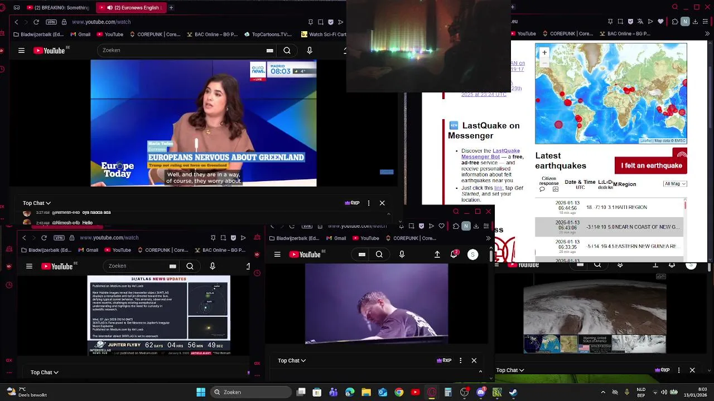Open YouTube menu in 3I/ATLAS window
This screenshot has height=401, width=714.
[x=29, y=266]
